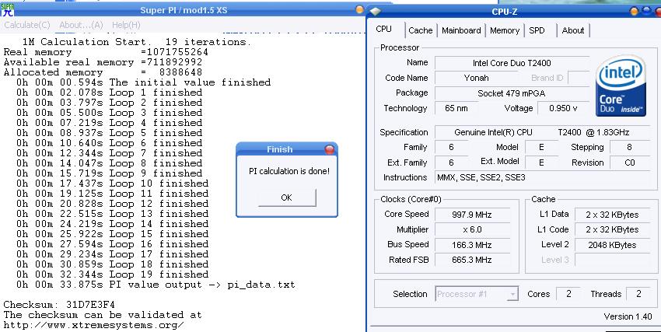Click the CPU-Z title bar icon
Screen dimensions: 661x332
point(376,12)
